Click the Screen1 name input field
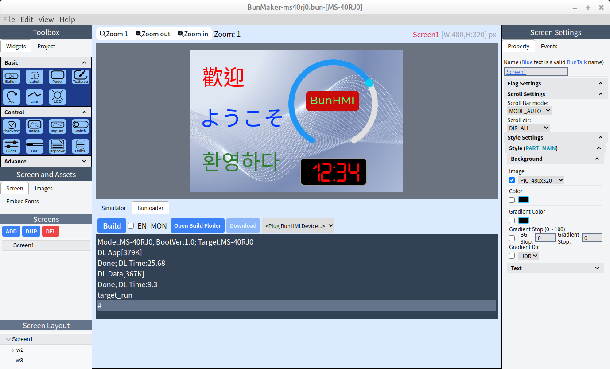Screen dimensions: 610x369 tap(536, 72)
